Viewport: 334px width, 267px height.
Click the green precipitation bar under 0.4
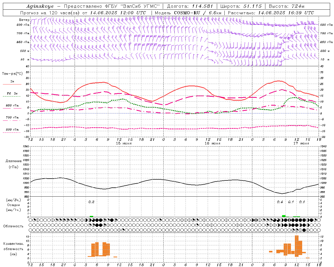click(x=284, y=216)
